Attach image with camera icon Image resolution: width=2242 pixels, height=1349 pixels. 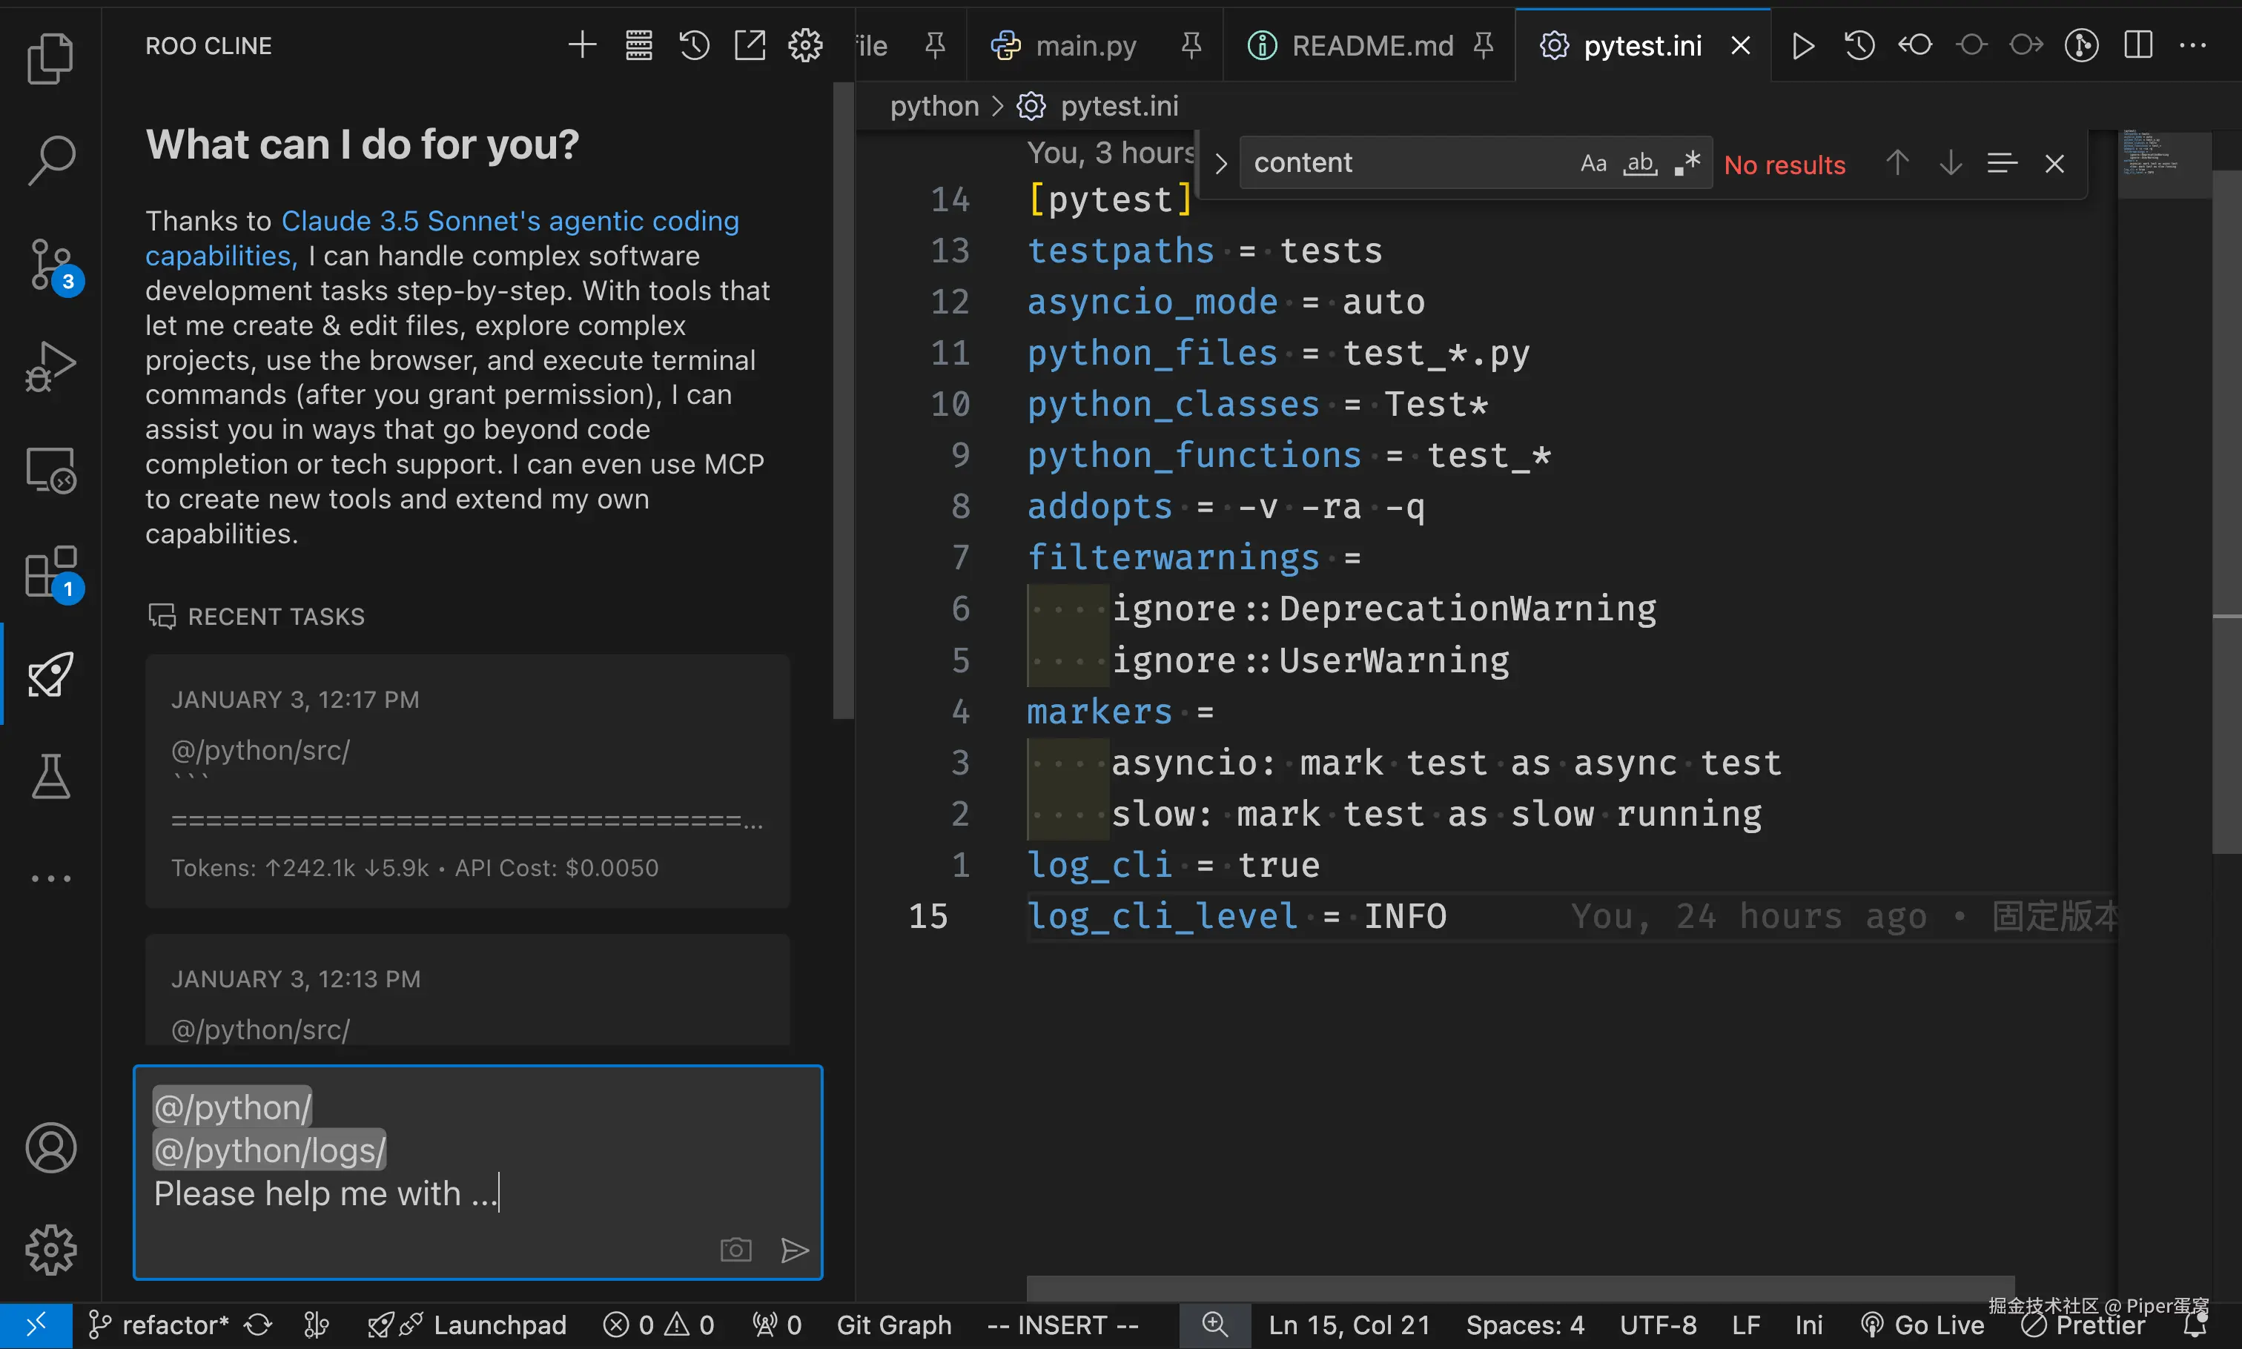pos(735,1250)
